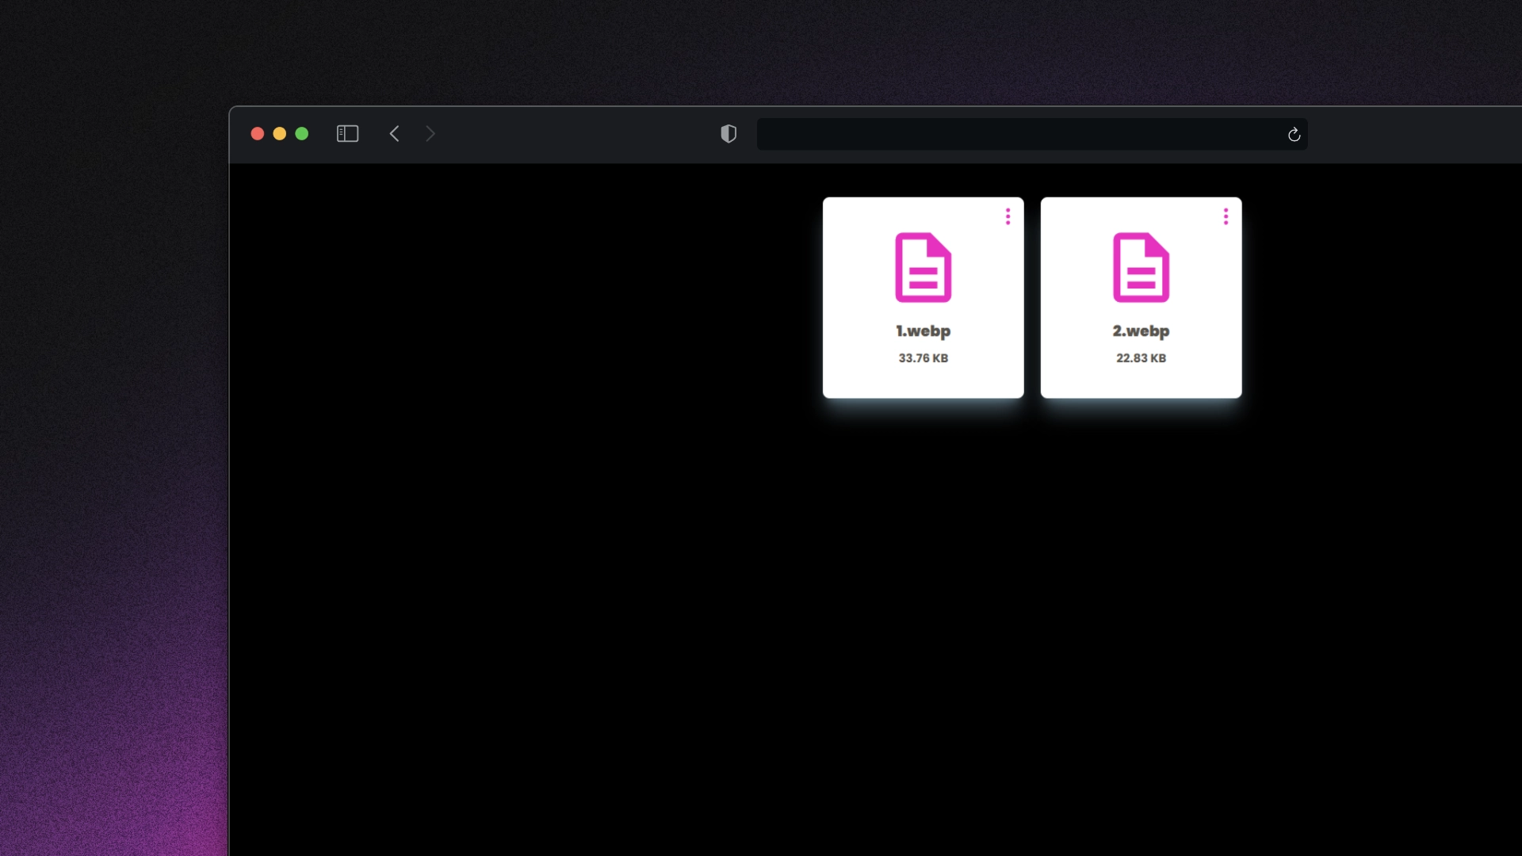This screenshot has width=1522, height=856.
Task: Click the pink document icon on 1.webp card
Action: click(x=923, y=268)
